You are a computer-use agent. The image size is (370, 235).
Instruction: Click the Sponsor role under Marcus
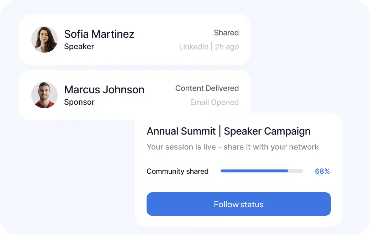coord(79,102)
